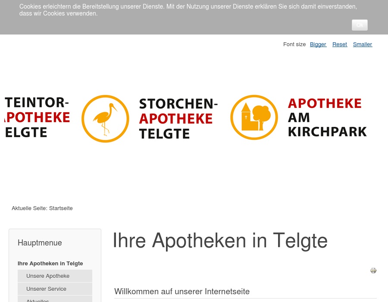Increase font size with Bigger link

[x=318, y=44]
